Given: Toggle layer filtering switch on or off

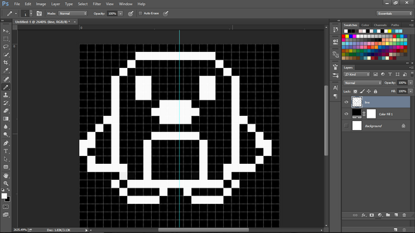Looking at the screenshot, I should click(412, 74).
